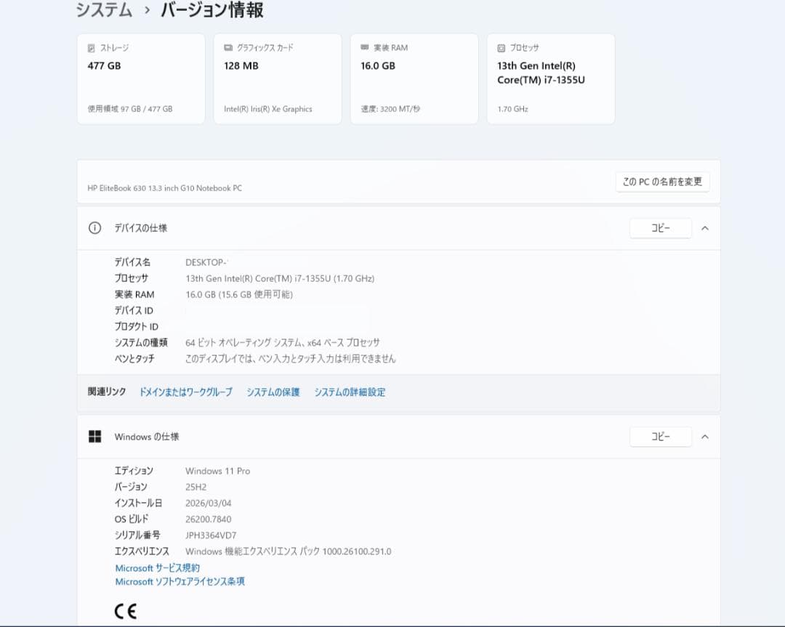Image resolution: width=785 pixels, height=627 pixels.
Task: Open システムの保護 link
Action: coord(273,392)
